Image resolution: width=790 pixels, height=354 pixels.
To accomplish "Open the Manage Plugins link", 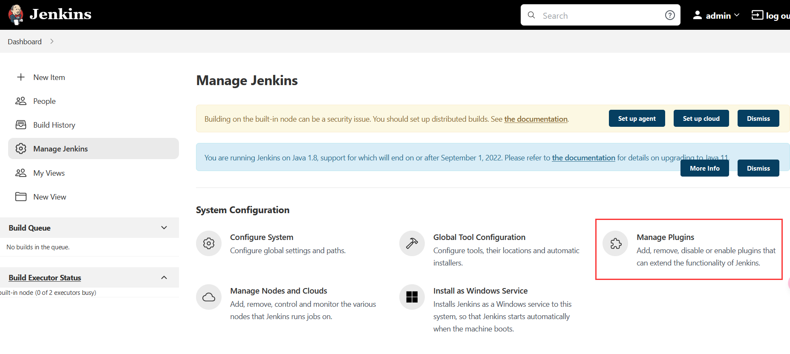I will [x=665, y=237].
